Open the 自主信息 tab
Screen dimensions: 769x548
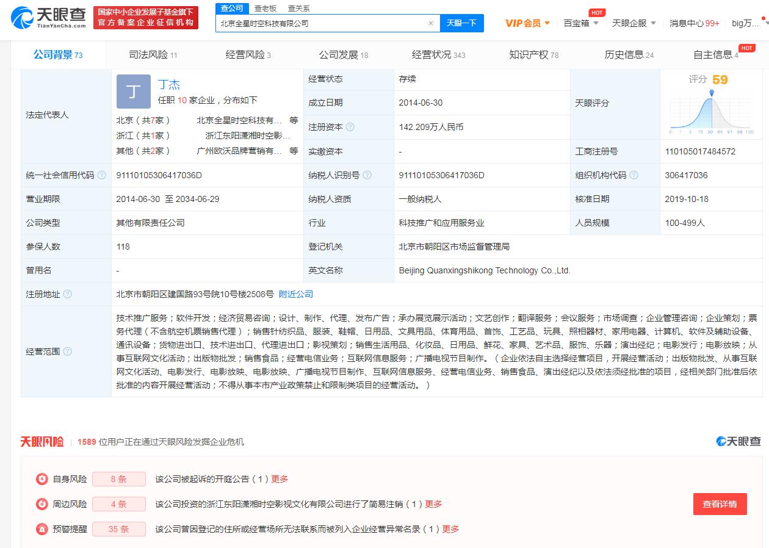716,55
